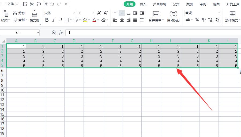
Task: Click the fx insert function icon
Action: pyautogui.click(x=61, y=33)
